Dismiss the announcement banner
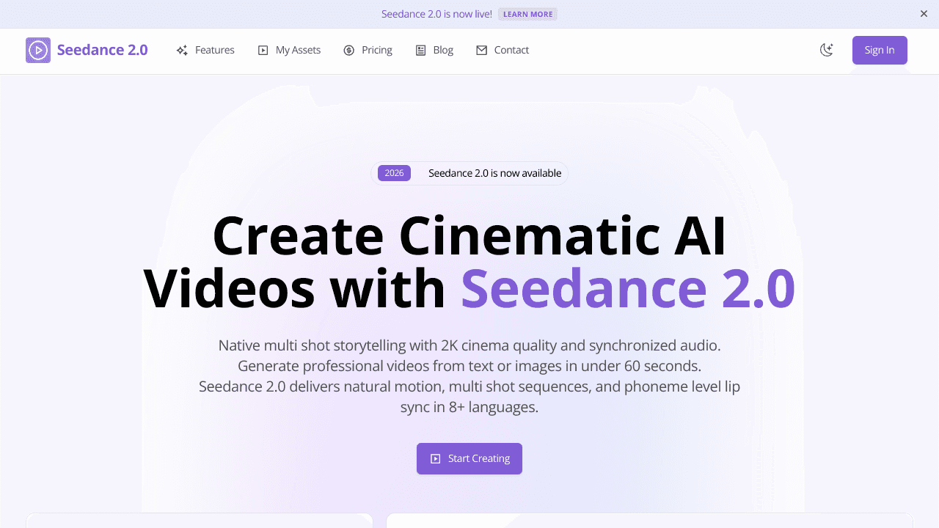 pos(924,13)
